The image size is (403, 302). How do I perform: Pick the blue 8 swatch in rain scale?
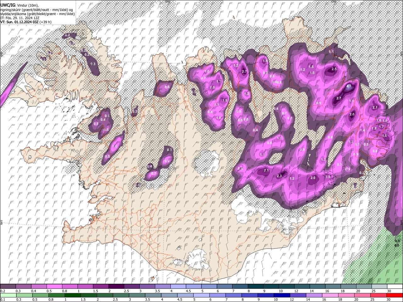pos(249,295)
